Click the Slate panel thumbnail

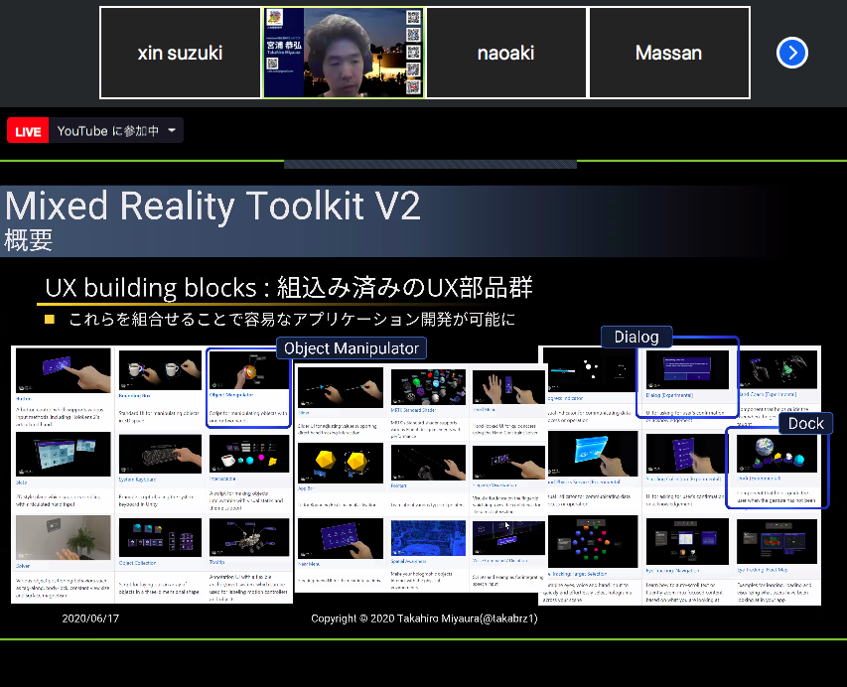[x=64, y=454]
